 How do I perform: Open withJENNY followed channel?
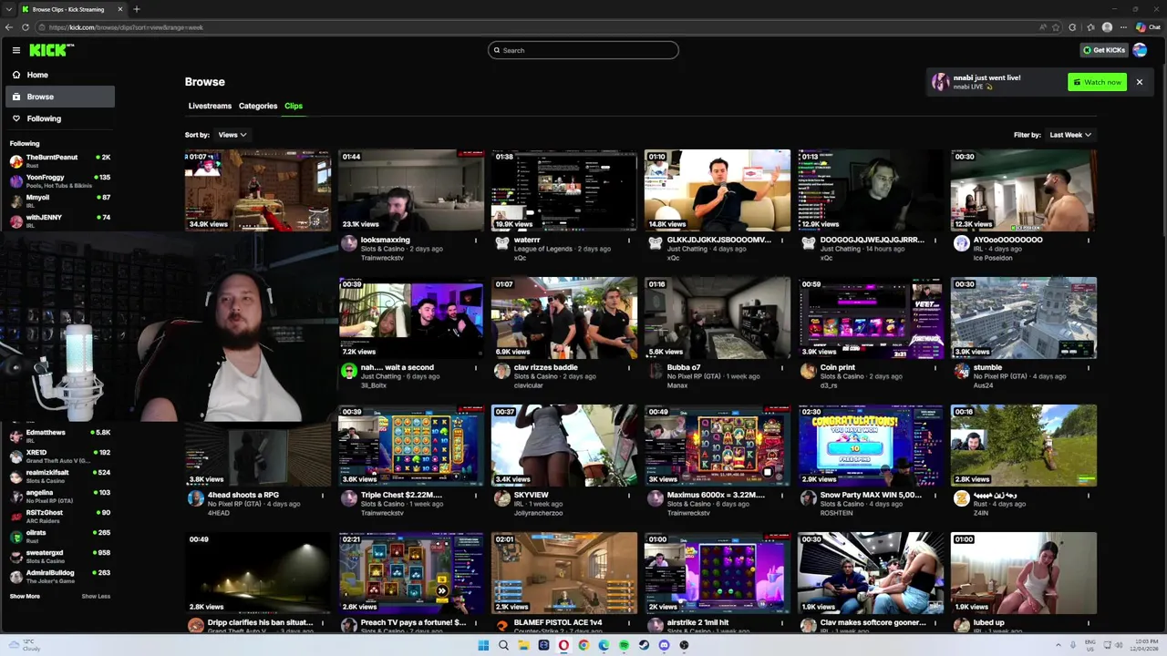click(59, 220)
